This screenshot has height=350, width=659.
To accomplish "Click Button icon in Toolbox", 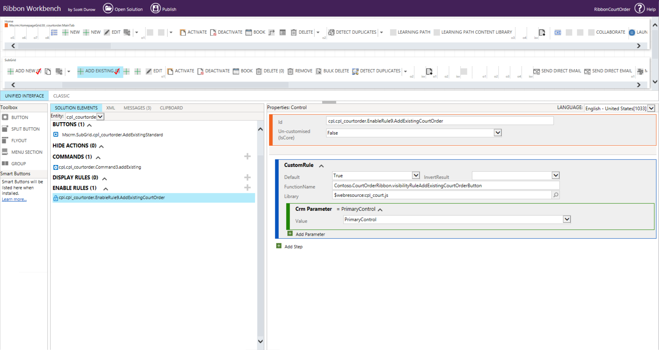I will (x=5, y=117).
